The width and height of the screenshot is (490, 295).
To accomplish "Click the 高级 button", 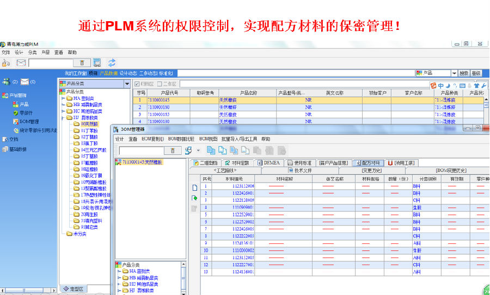I will [476, 73].
